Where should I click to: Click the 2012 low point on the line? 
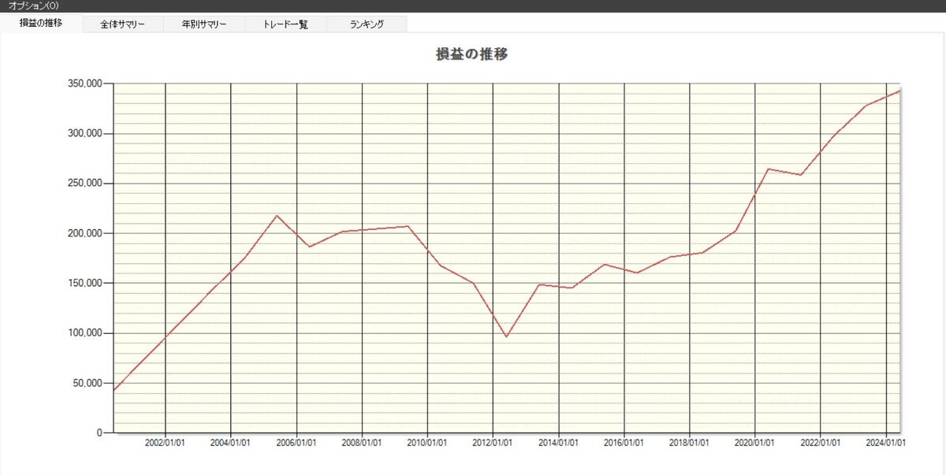click(x=506, y=336)
